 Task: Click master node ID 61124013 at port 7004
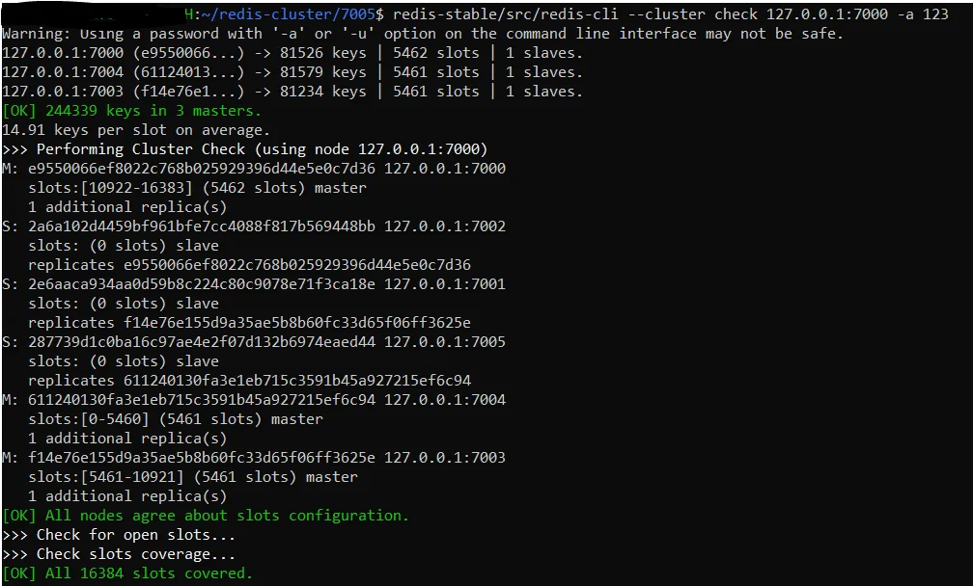point(202,400)
